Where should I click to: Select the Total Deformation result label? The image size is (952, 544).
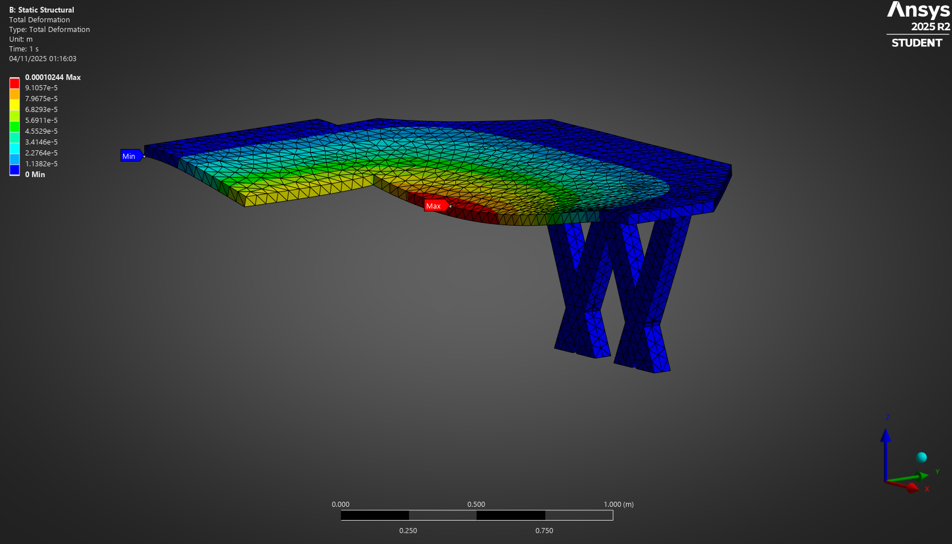(x=39, y=19)
